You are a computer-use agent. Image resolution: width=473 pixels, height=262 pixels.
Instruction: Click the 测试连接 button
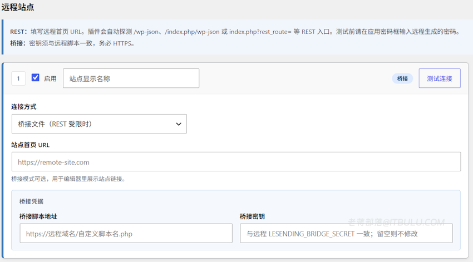tap(440, 78)
